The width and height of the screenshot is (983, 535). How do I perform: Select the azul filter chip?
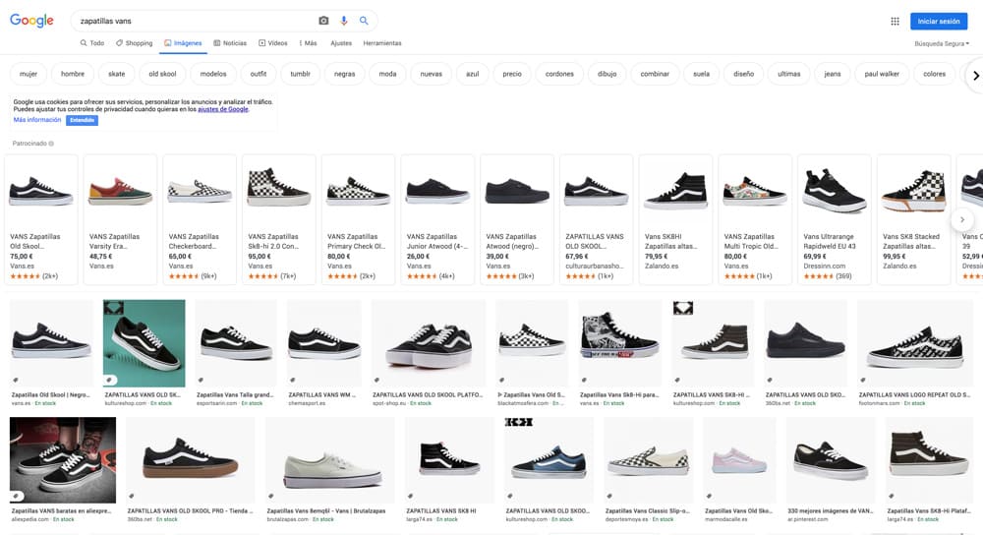473,74
